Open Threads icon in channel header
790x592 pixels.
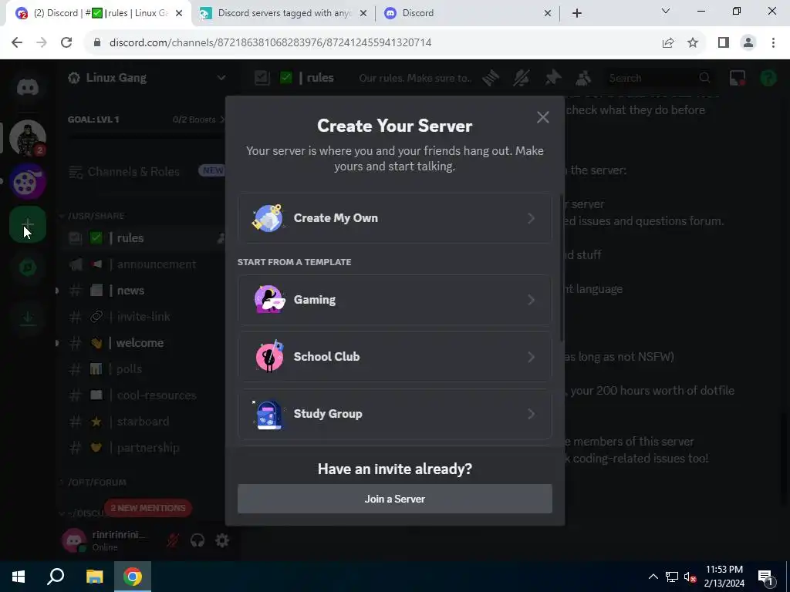pyautogui.click(x=491, y=78)
